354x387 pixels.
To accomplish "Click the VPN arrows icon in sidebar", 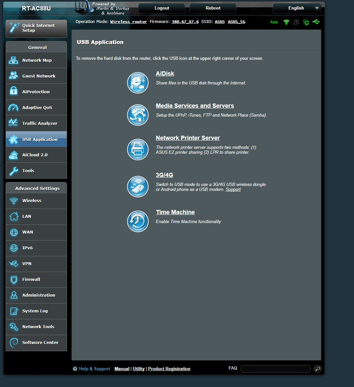I will click(14, 263).
